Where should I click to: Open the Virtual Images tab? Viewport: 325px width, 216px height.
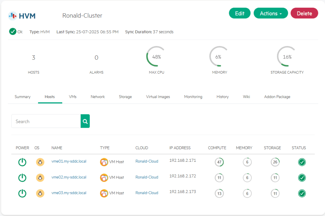click(158, 97)
